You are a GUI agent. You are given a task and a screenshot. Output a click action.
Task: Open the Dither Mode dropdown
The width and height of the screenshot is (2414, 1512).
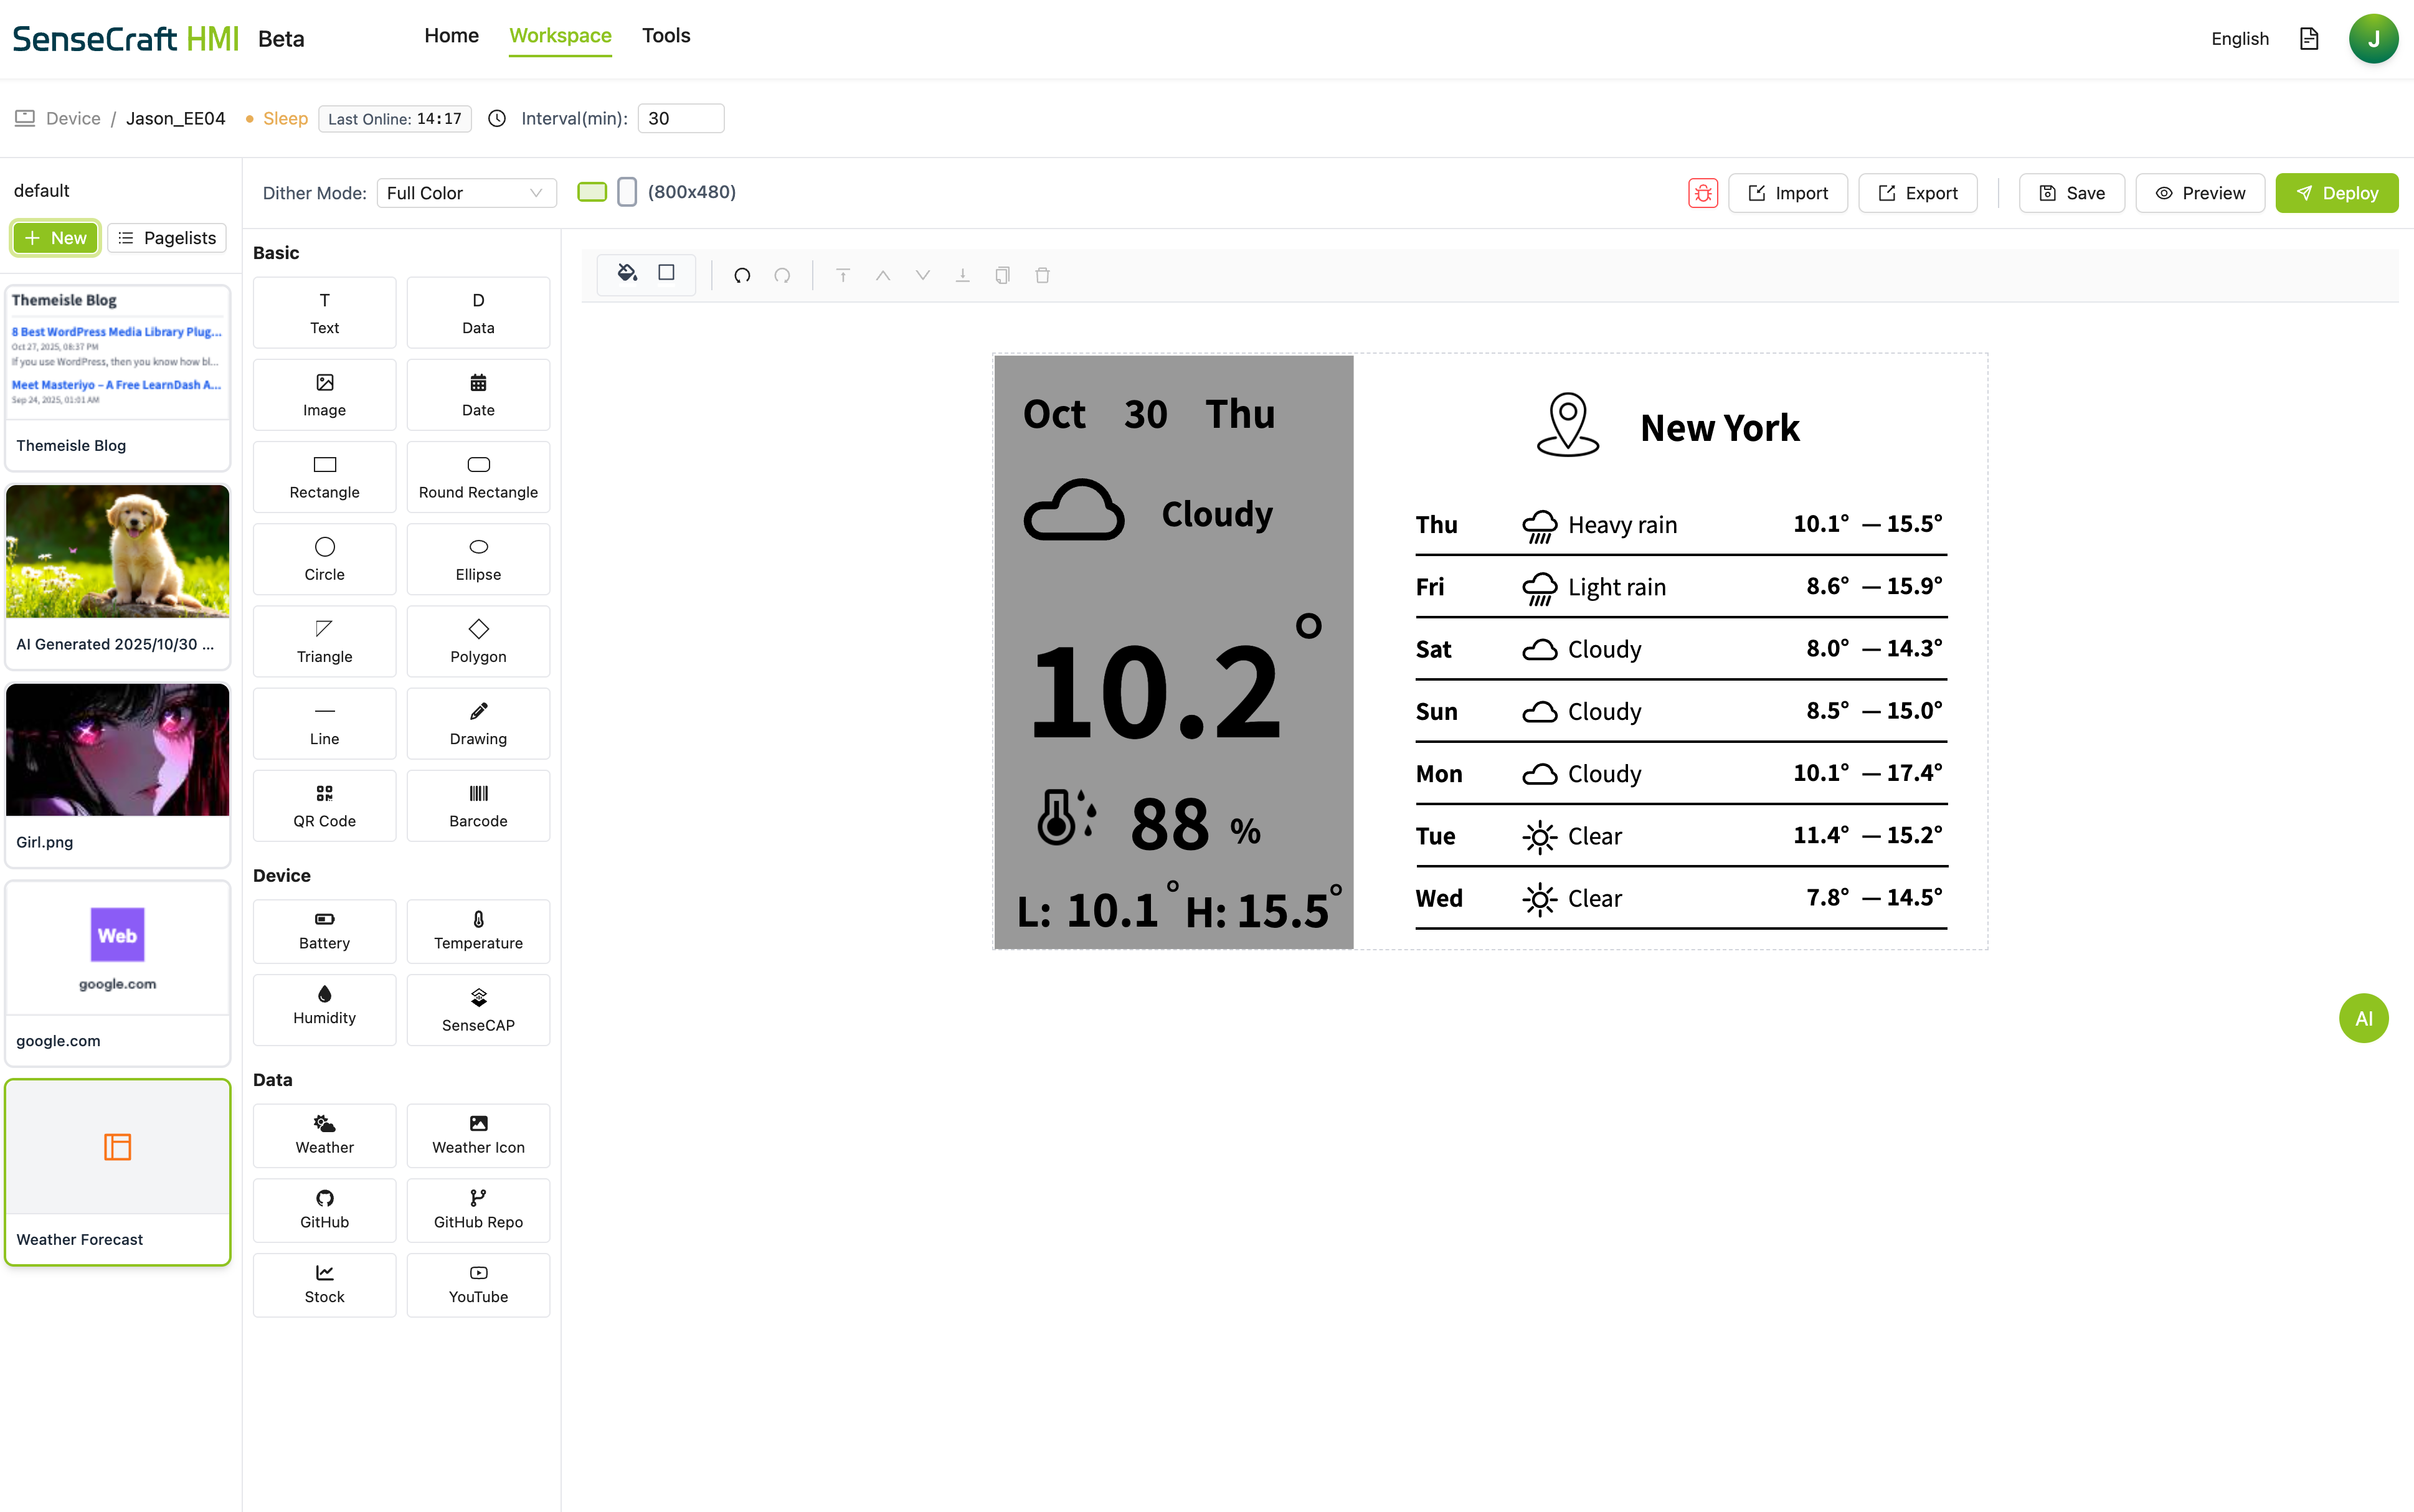tap(465, 193)
